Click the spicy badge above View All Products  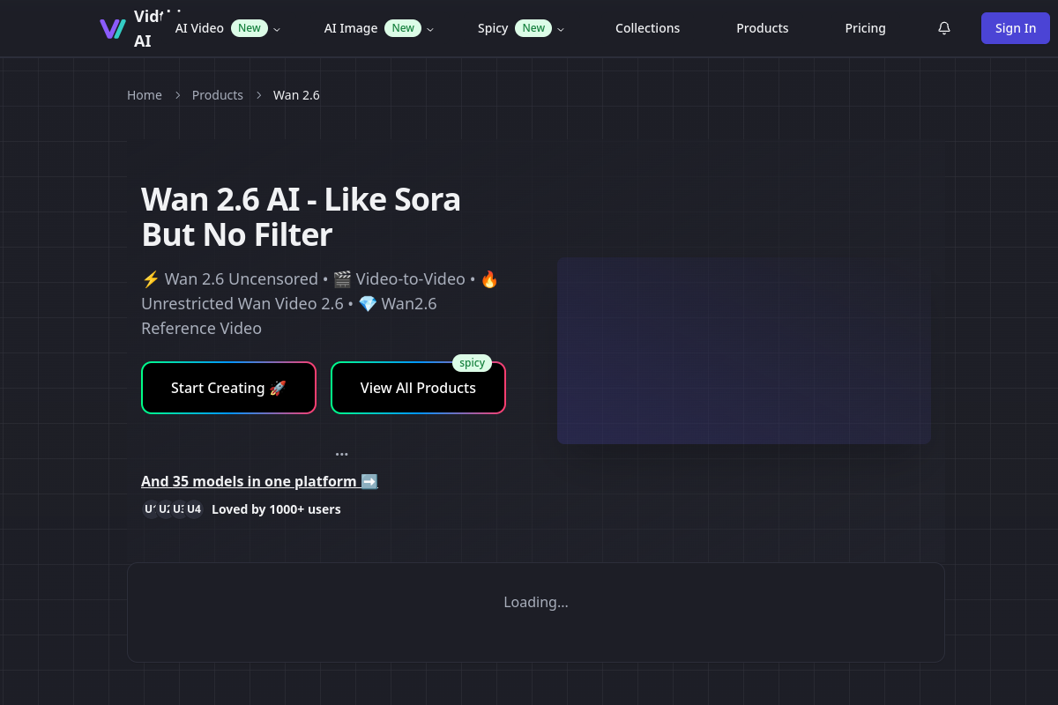[x=472, y=362]
